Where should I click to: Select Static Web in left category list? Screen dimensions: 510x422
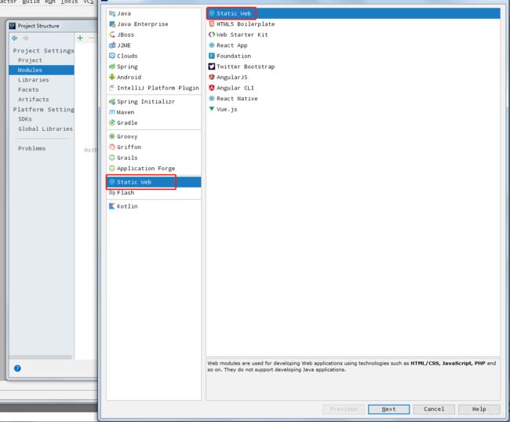tap(154, 182)
